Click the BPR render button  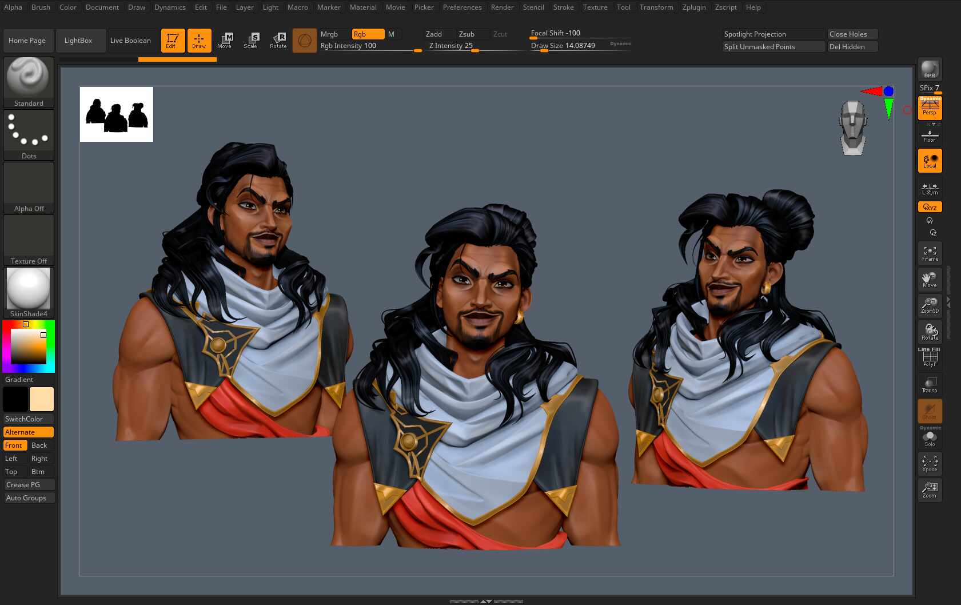coord(930,69)
